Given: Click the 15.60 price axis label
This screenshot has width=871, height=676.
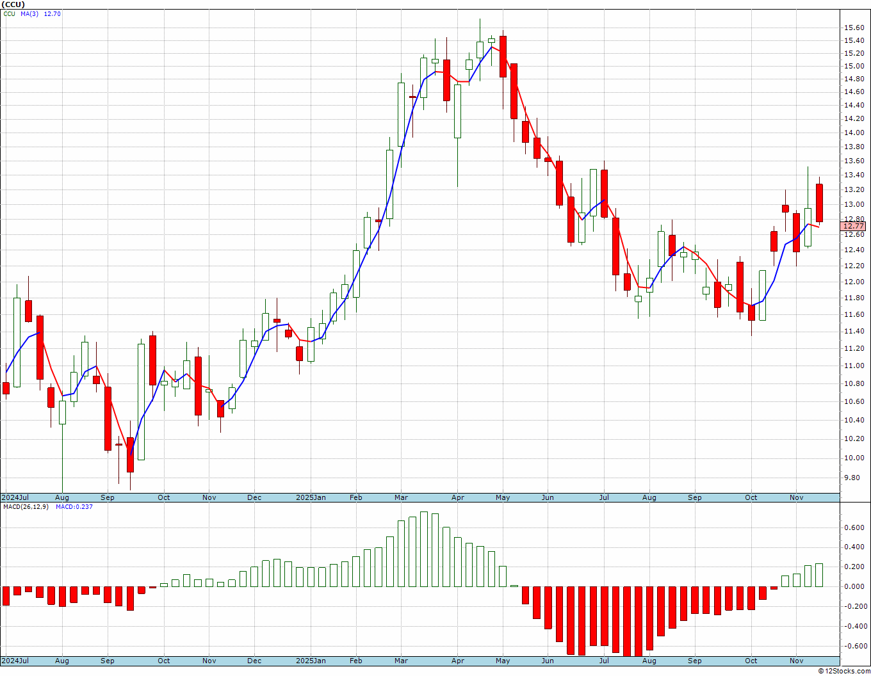Looking at the screenshot, I should point(854,28).
